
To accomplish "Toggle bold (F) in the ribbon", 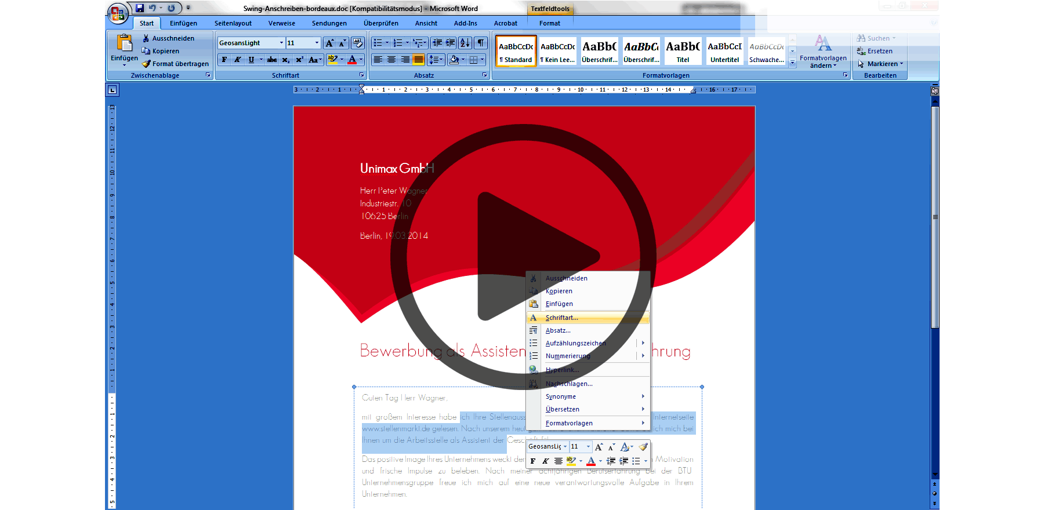I will click(x=224, y=60).
